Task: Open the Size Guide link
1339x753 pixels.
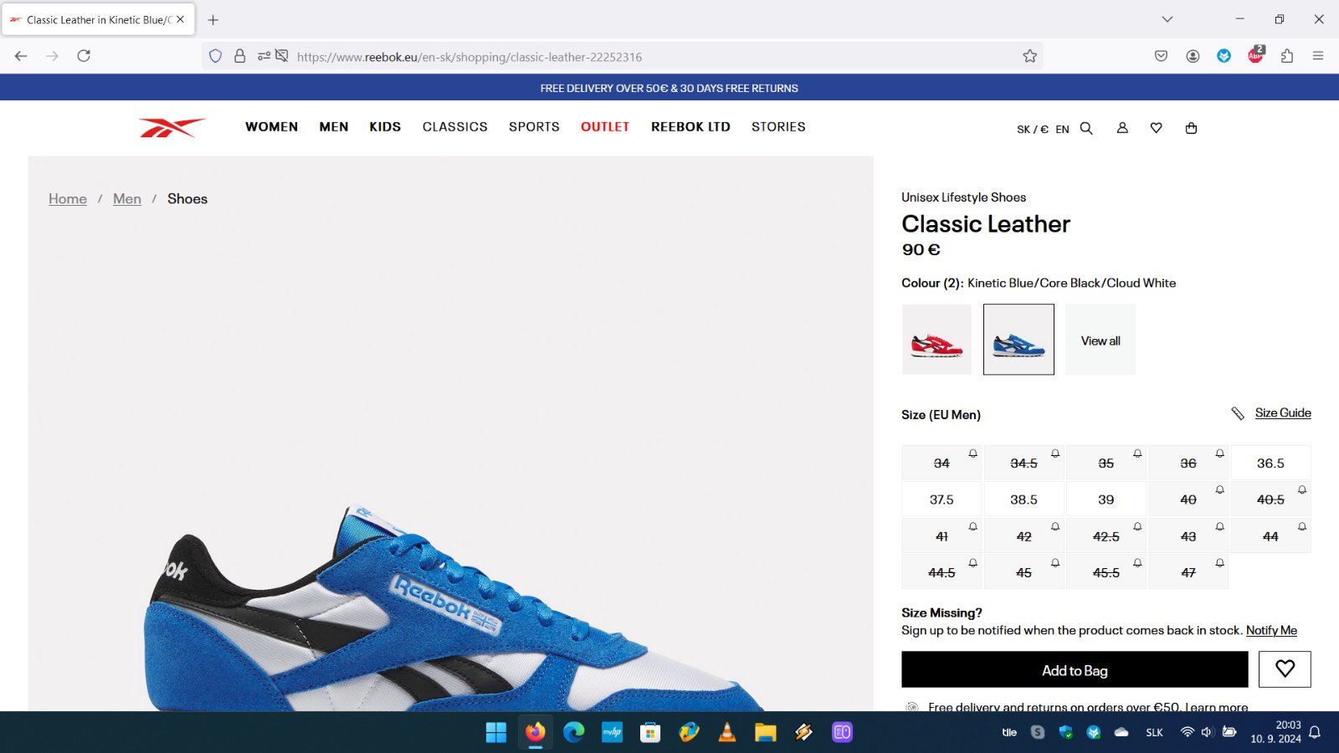Action: 1282,413
